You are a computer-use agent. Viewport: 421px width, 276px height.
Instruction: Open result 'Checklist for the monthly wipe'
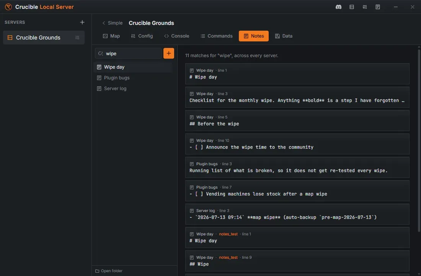pos(297,97)
